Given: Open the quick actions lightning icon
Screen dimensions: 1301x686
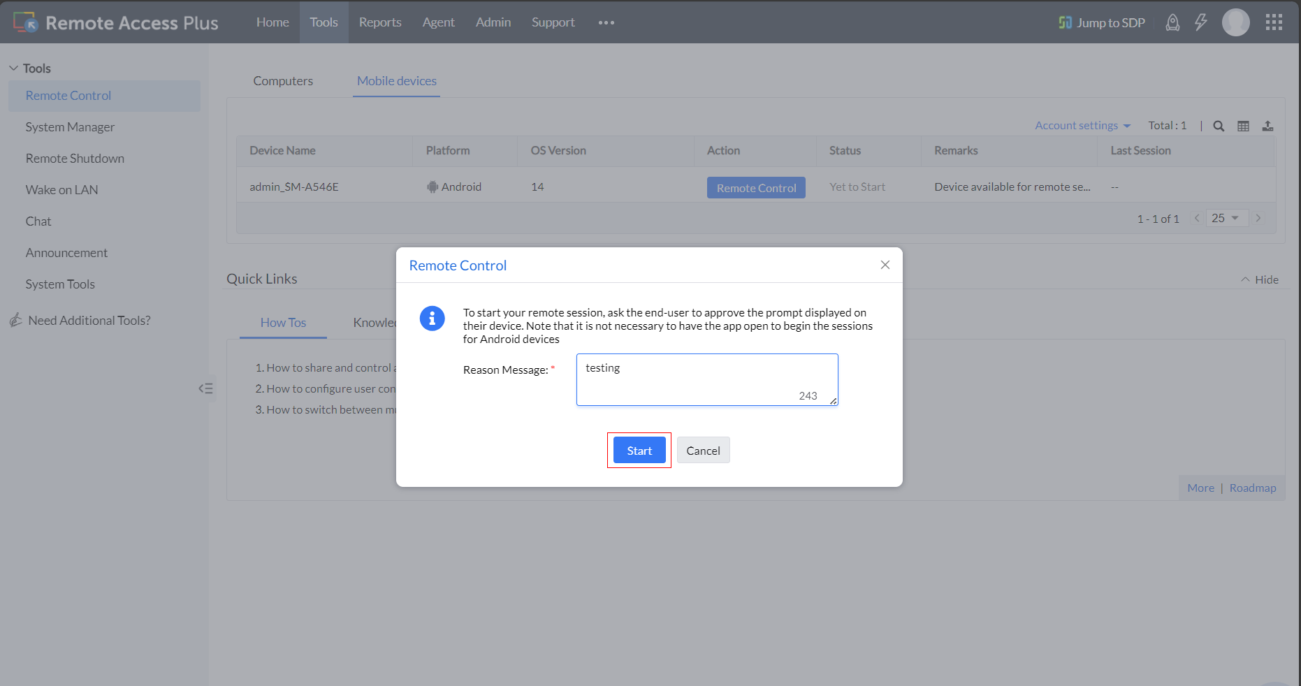Looking at the screenshot, I should [x=1201, y=22].
